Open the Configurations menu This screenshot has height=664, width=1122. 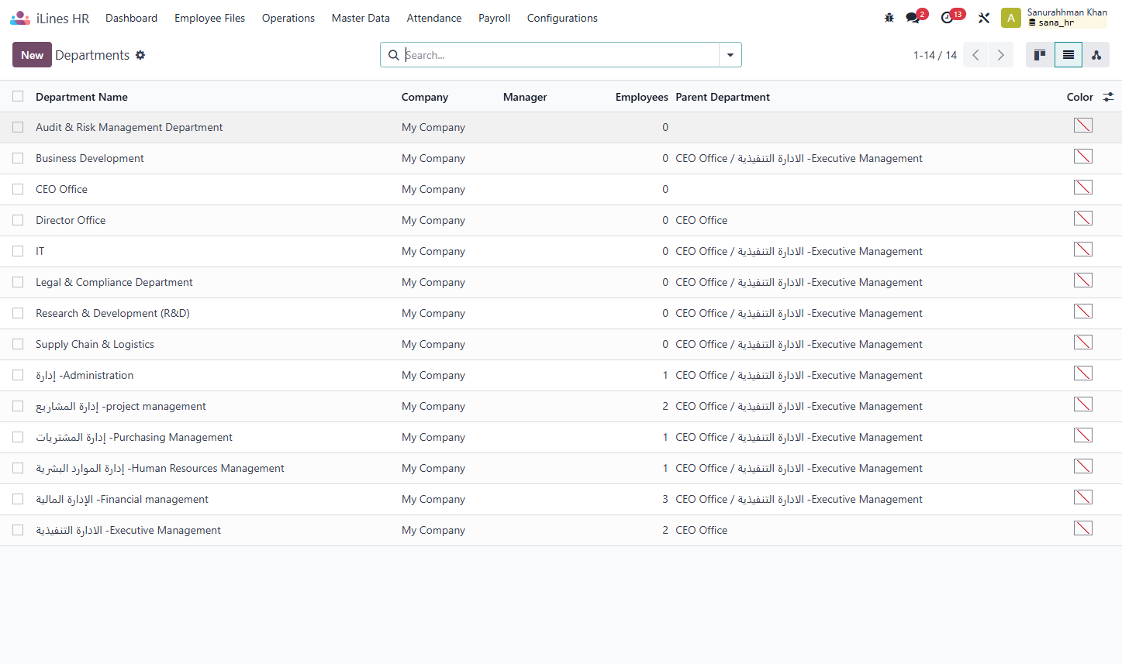pos(562,18)
